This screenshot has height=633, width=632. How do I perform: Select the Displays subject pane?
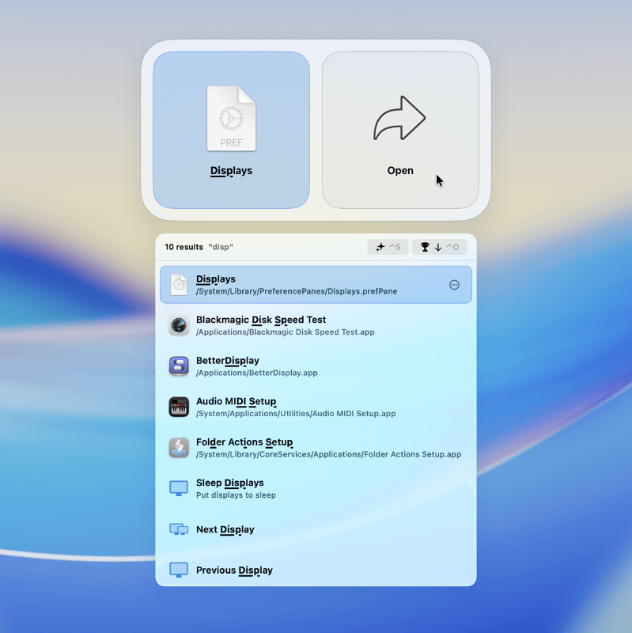tap(231, 130)
